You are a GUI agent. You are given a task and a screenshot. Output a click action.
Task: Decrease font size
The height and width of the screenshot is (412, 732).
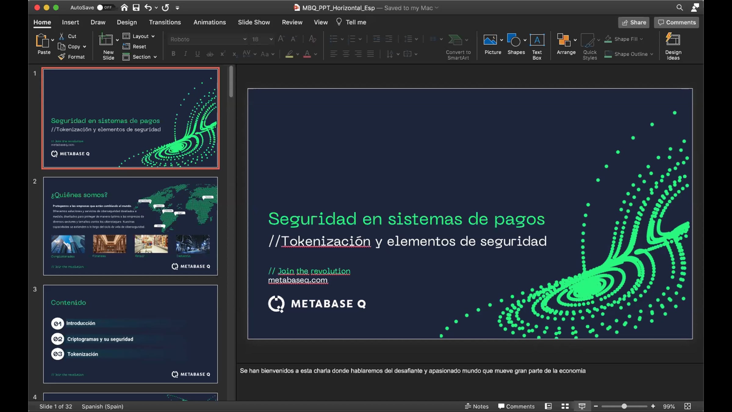click(x=293, y=39)
